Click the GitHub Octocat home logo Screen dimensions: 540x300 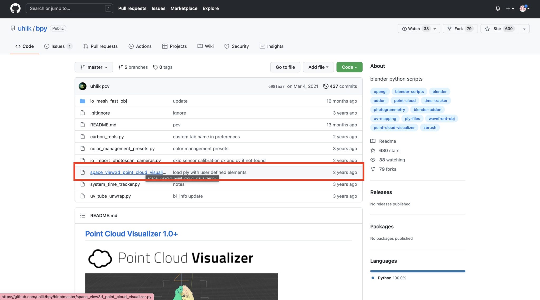(x=15, y=8)
